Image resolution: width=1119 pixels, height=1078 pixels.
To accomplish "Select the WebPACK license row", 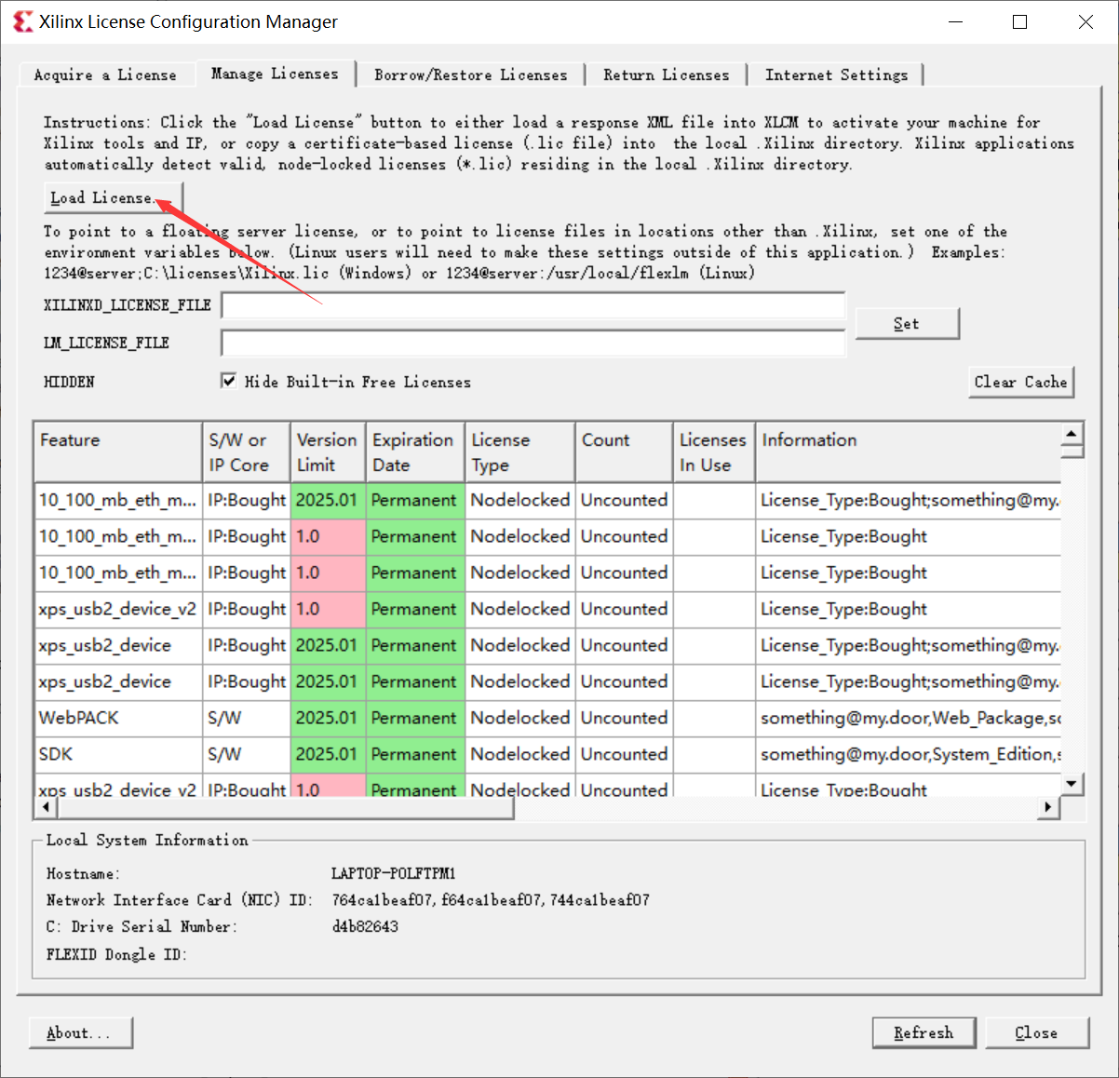I will (x=117, y=718).
